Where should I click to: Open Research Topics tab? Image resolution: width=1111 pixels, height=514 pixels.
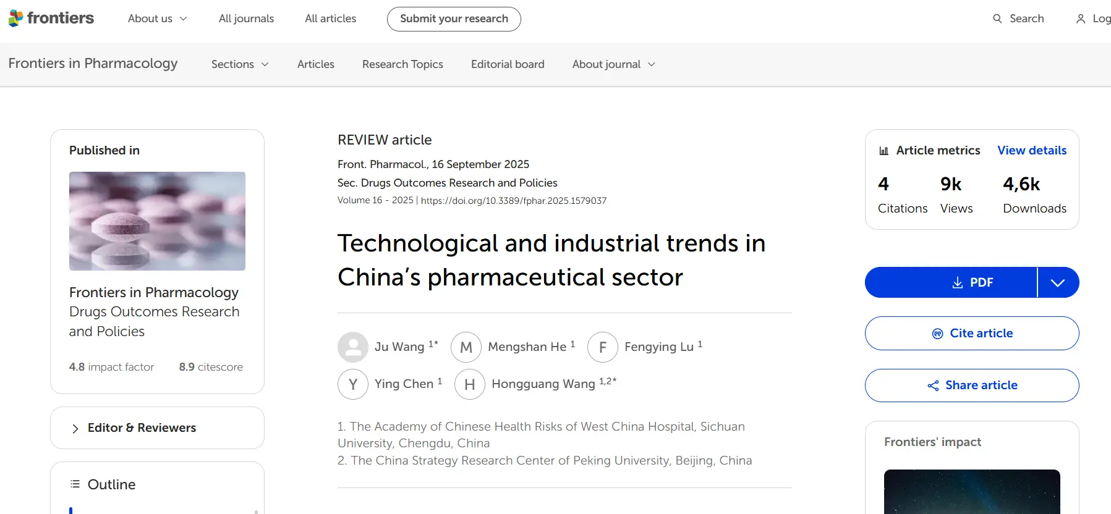402,64
